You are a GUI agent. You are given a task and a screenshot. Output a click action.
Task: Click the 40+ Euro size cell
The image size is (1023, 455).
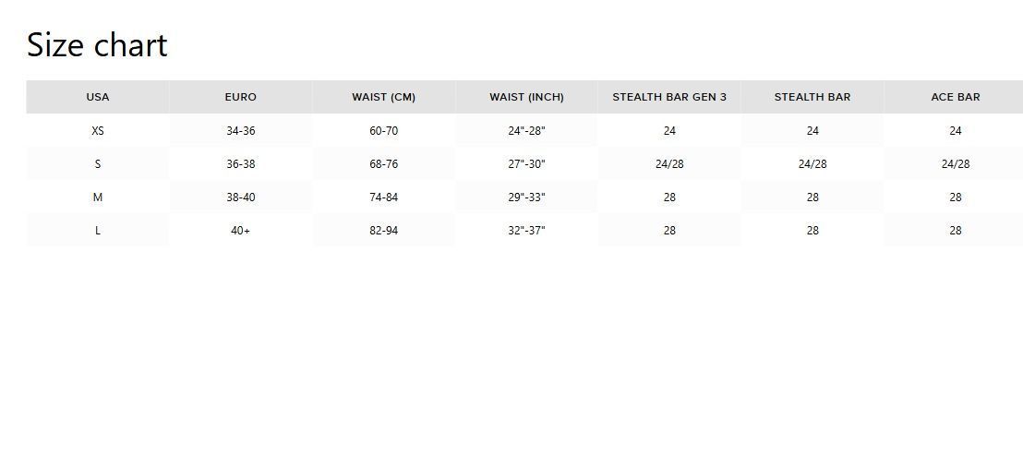point(240,231)
